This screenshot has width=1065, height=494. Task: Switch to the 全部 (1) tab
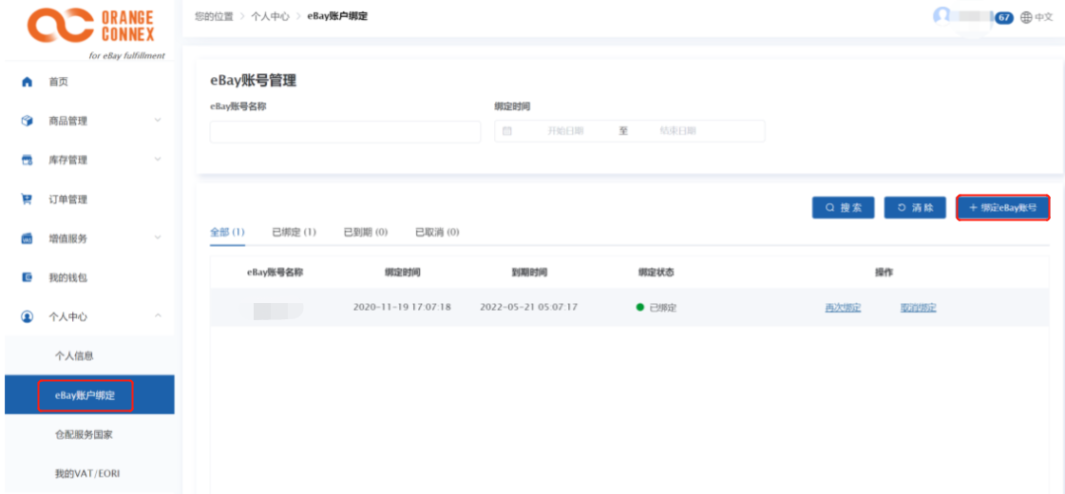point(227,232)
